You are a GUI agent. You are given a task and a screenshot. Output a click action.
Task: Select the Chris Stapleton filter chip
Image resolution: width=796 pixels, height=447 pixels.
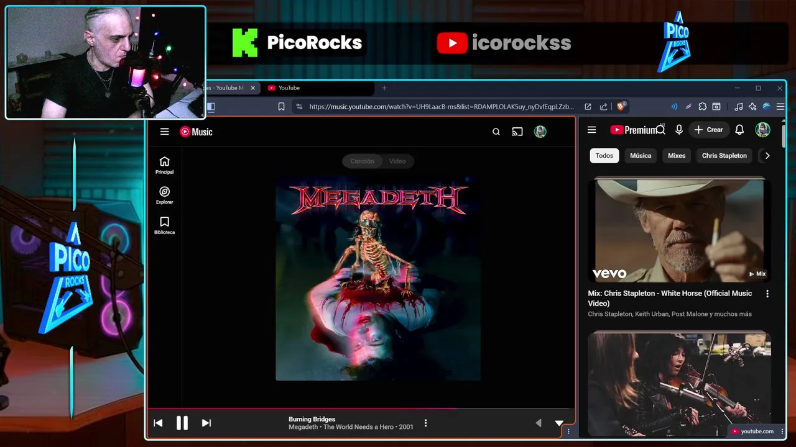(724, 156)
